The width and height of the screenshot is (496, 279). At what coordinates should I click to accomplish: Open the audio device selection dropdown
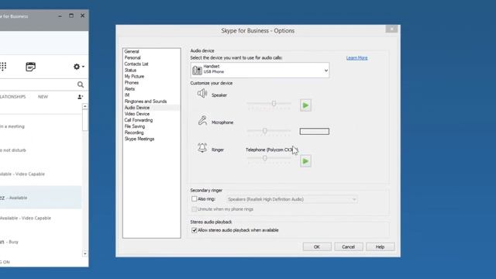tap(260, 71)
